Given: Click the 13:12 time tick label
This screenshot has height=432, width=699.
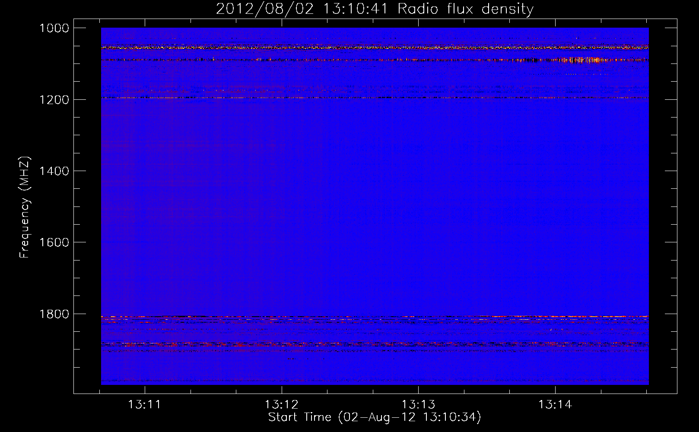Looking at the screenshot, I should 282,405.
